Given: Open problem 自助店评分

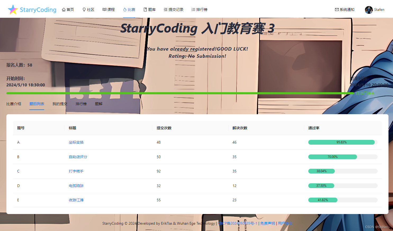Looking at the screenshot, I should tap(78, 157).
